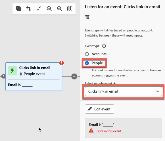Toggle the minimap icon in toolbar
Viewport: 165px width, 141px height.
pos(70,8)
